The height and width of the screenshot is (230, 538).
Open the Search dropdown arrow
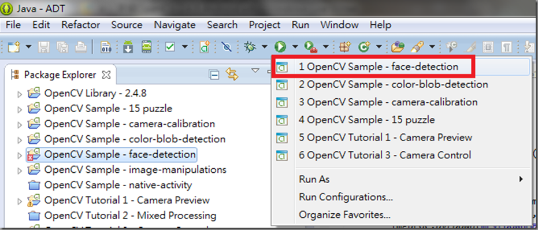click(432, 47)
